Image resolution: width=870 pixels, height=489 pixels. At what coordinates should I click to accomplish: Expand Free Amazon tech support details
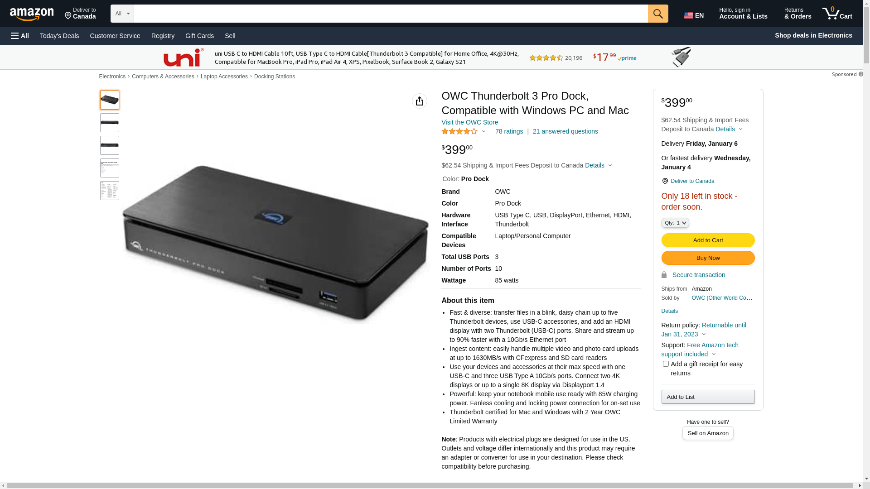700,350
